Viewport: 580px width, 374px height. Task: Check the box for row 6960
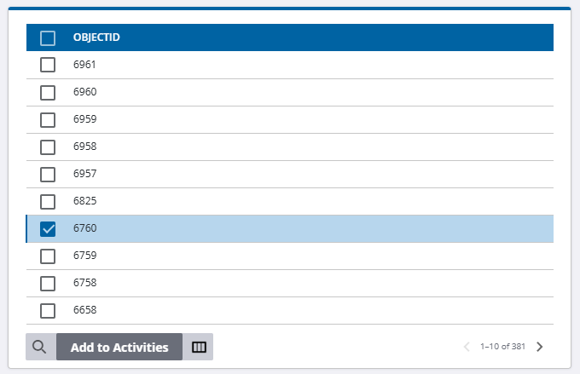(48, 92)
